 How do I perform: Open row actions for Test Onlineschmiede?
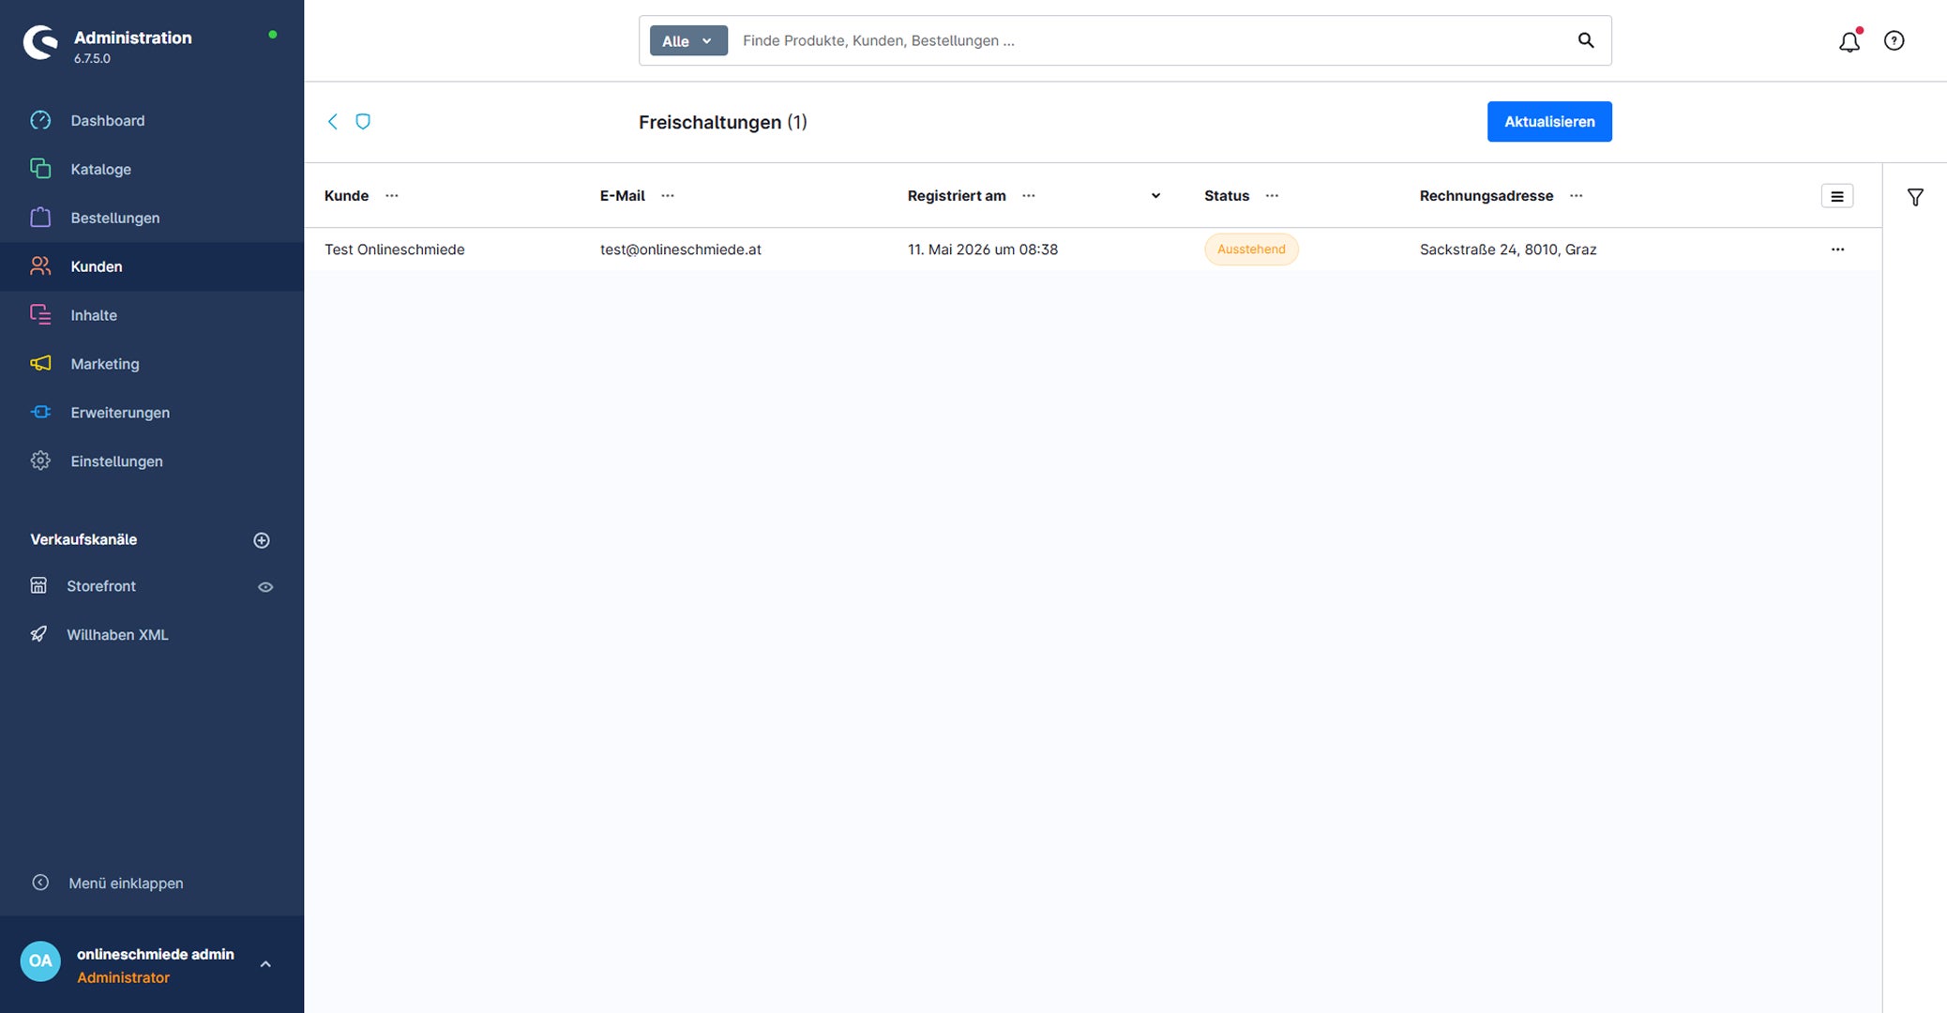1838,249
